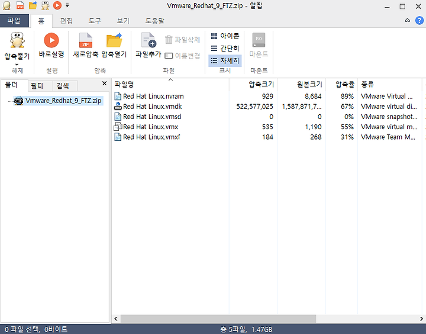
Task: Click the 이름변경 rename button
Action: 182,56
